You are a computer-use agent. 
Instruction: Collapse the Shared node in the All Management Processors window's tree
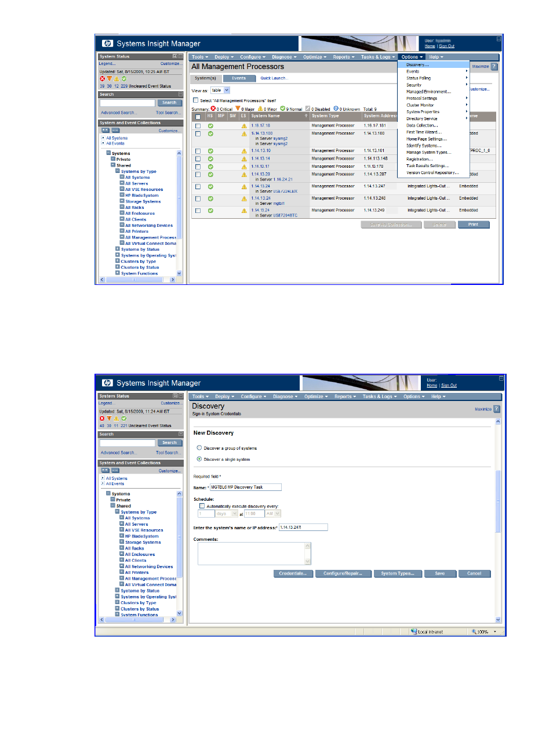[113, 165]
